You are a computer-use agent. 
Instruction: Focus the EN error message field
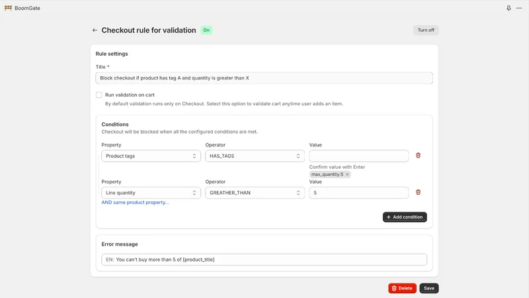(264, 260)
